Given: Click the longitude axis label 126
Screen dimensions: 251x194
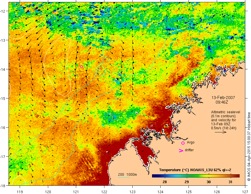Looking at the screenshot, I should pos(217,192).
